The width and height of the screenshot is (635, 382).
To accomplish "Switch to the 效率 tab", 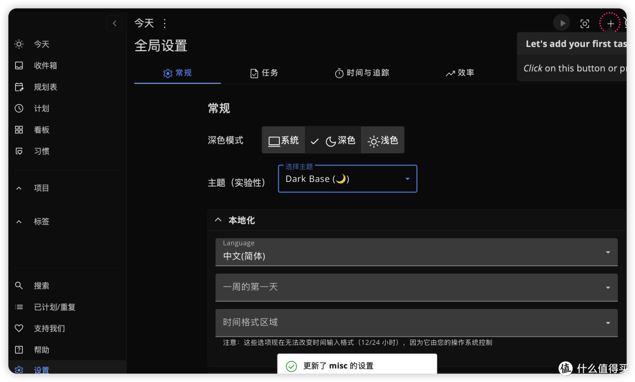I will pos(460,73).
